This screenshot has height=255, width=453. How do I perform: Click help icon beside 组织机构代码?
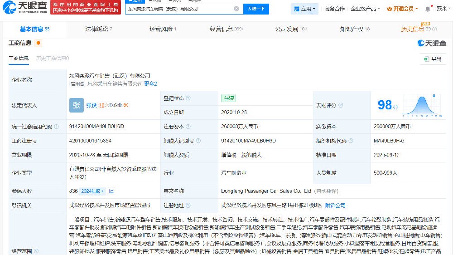[x=351, y=141]
